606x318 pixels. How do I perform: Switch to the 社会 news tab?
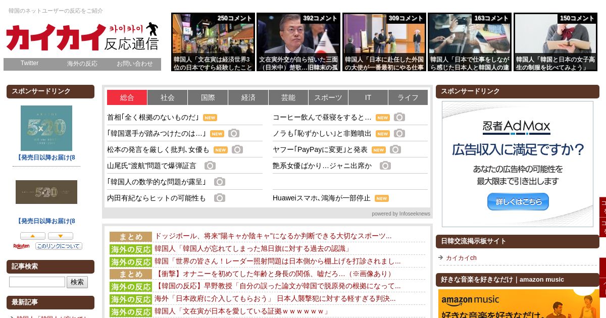pos(168,97)
